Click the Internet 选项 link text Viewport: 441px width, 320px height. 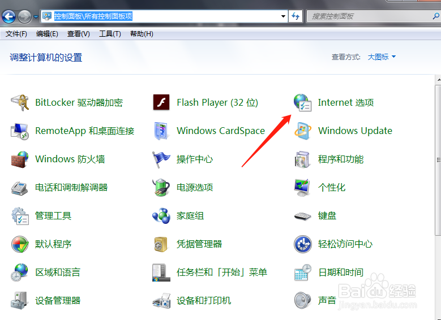[346, 102]
